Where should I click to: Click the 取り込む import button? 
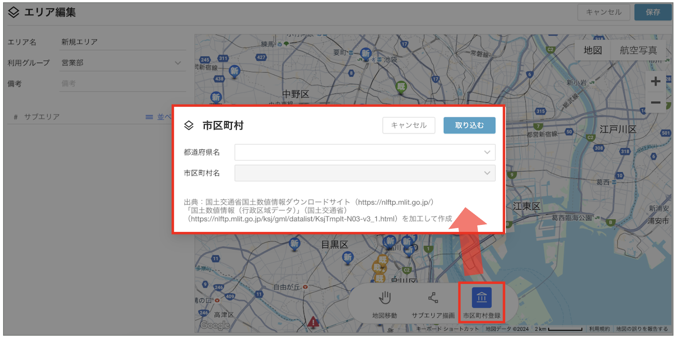pyautogui.click(x=469, y=125)
